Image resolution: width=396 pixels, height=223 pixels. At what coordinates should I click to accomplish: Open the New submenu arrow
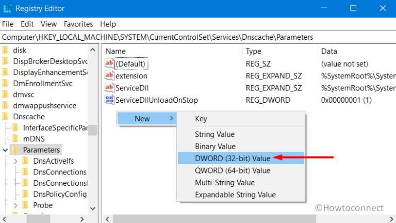[172, 118]
